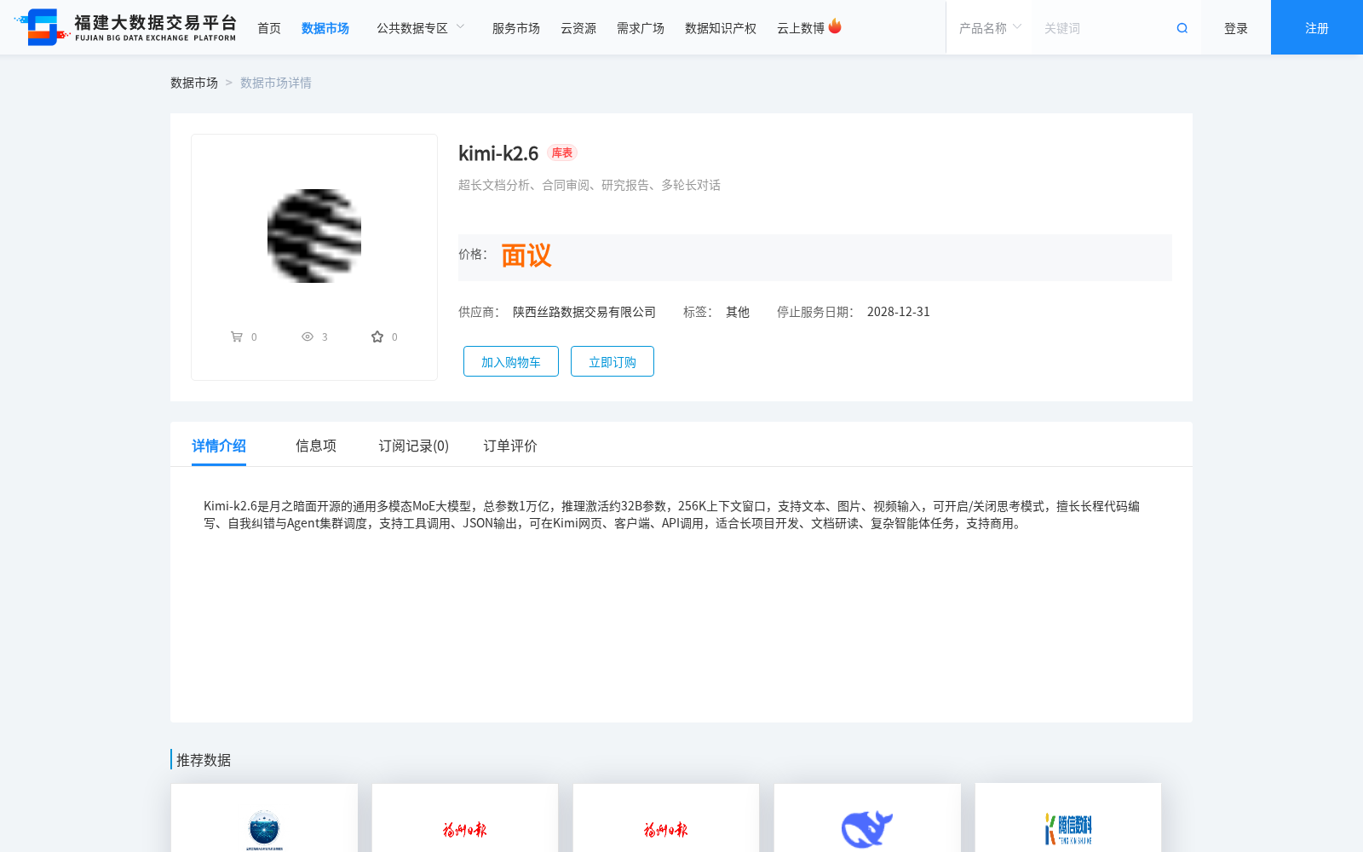Image resolution: width=1363 pixels, height=852 pixels.
Task: Switch to the 详情介绍 tab
Action: [219, 446]
